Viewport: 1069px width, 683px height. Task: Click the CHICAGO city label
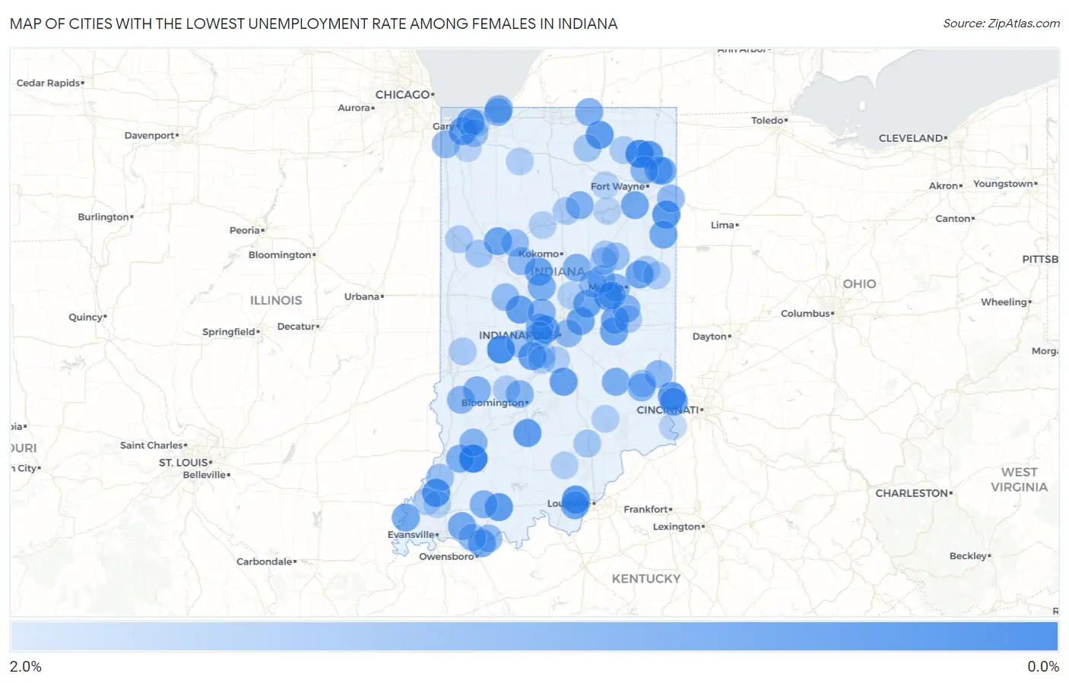(x=403, y=94)
